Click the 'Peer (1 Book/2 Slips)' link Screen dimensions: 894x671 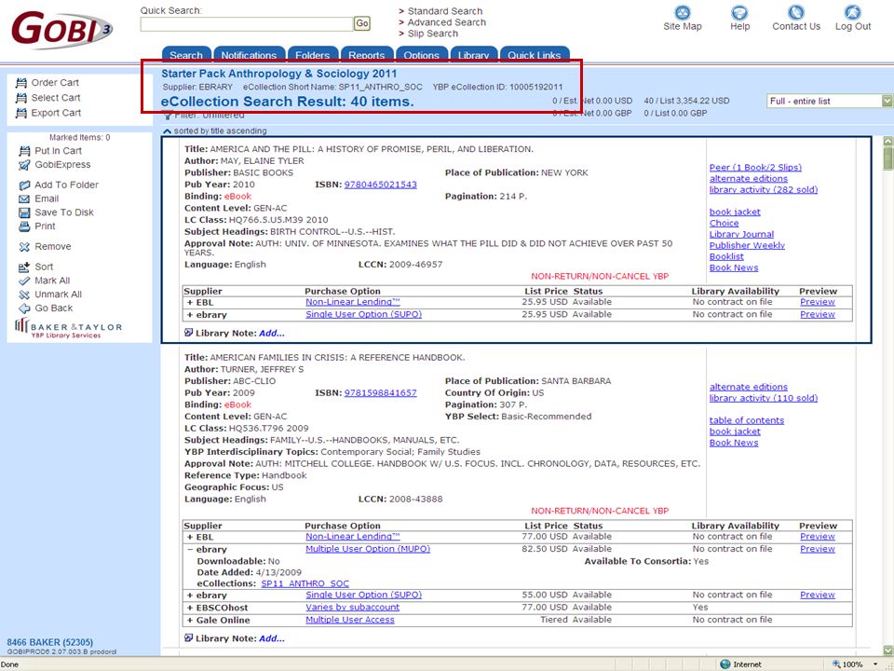pos(755,167)
